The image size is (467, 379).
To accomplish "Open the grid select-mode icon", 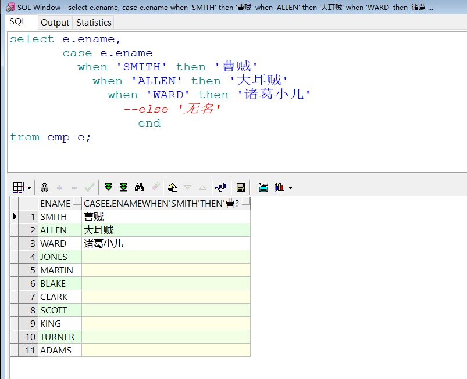I will [x=19, y=187].
